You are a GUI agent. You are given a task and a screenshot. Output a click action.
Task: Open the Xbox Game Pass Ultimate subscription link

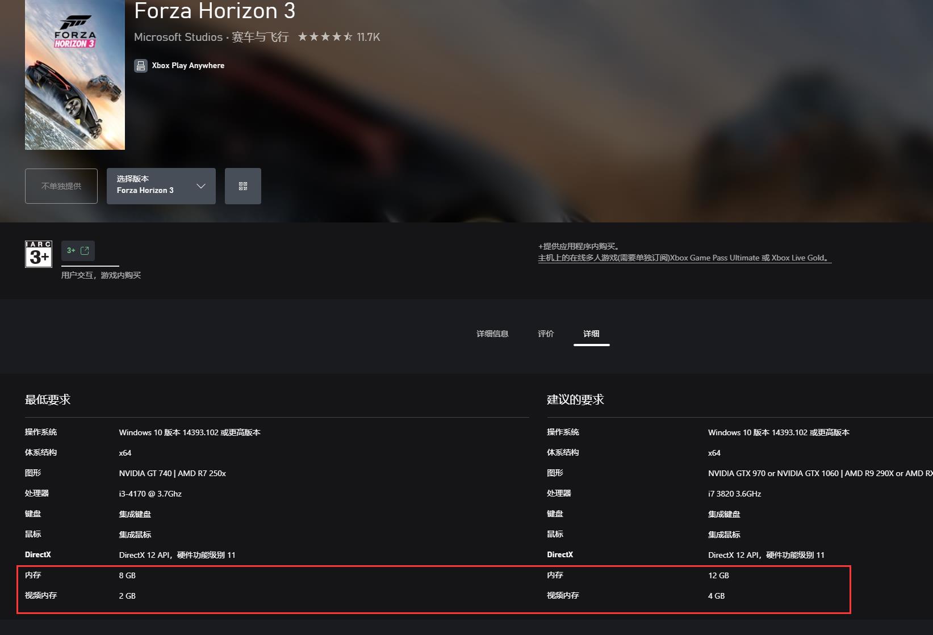point(685,258)
